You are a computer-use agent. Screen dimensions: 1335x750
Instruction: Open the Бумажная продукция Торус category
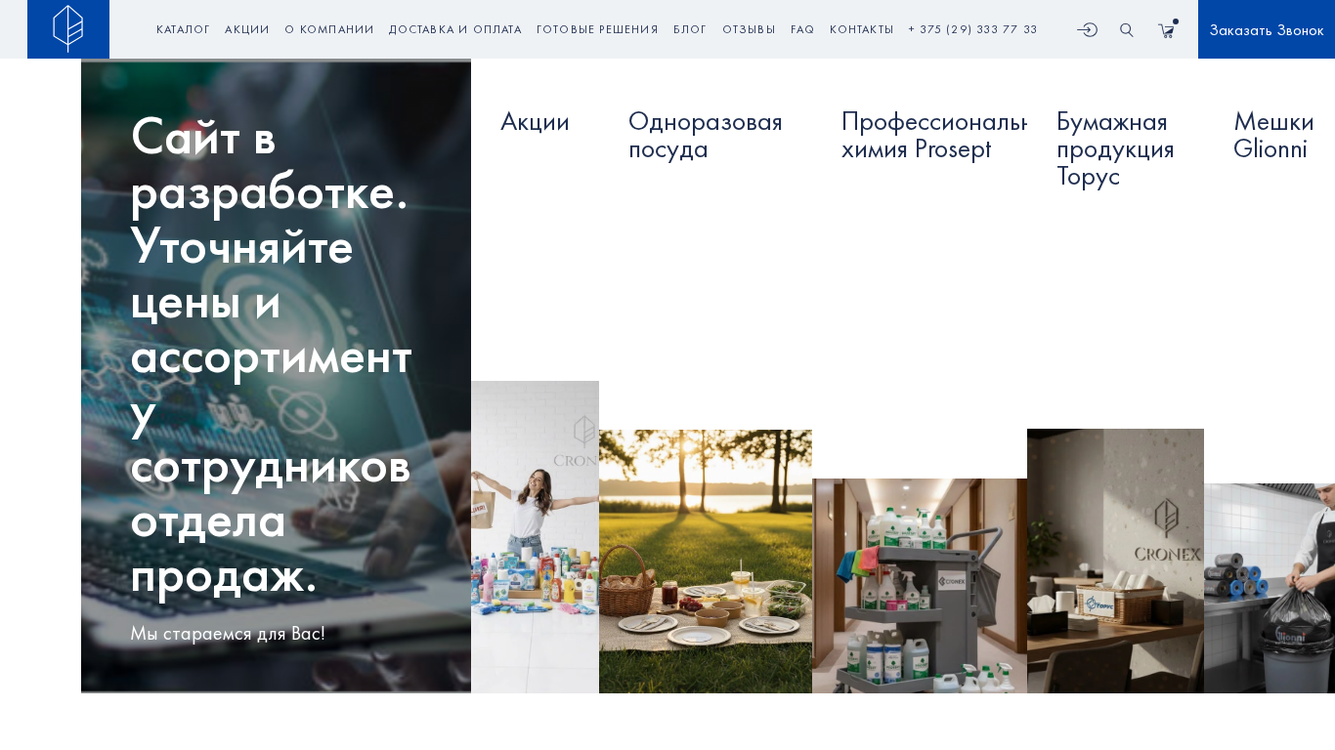(1115, 149)
